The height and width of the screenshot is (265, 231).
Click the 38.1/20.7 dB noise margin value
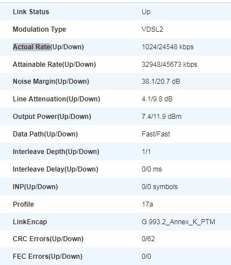[161, 82]
